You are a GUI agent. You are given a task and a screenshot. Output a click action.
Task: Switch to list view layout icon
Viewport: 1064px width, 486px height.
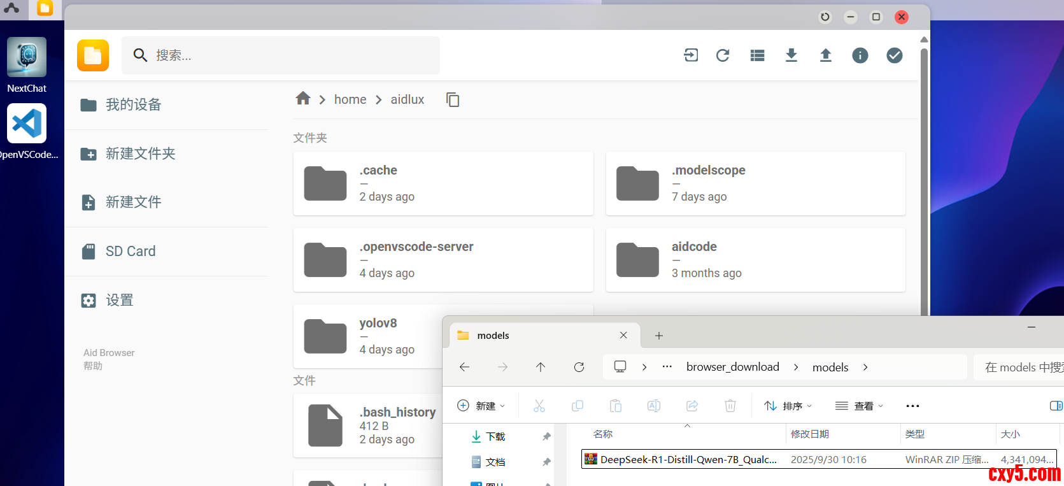tap(757, 55)
